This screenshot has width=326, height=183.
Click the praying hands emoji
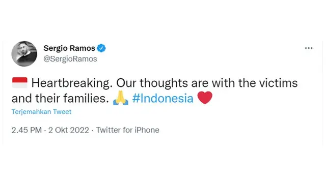coord(121,98)
